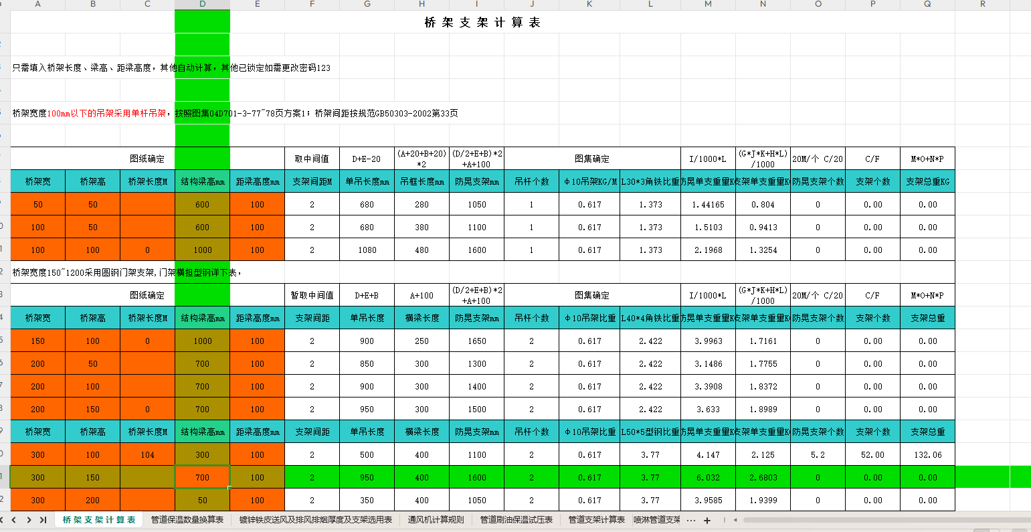
Task: Select the L30*3角铁比重 header cell
Action: (650, 181)
